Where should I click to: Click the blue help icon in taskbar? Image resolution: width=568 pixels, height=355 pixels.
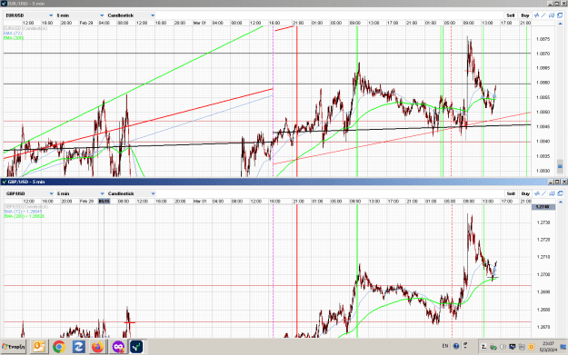[x=456, y=346]
